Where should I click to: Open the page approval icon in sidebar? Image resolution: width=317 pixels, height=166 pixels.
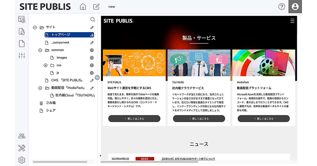[x=22, y=32]
